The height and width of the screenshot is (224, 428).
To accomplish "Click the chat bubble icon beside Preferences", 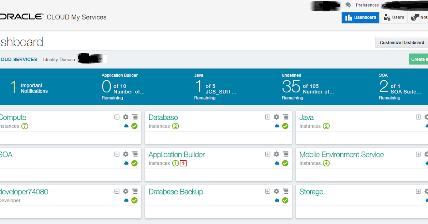I will 348,5.
